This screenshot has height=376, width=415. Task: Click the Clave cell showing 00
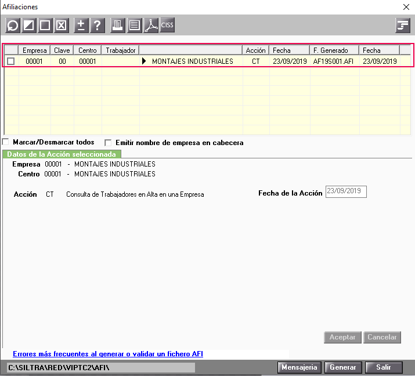click(62, 62)
